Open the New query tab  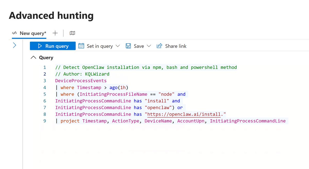click(x=29, y=33)
